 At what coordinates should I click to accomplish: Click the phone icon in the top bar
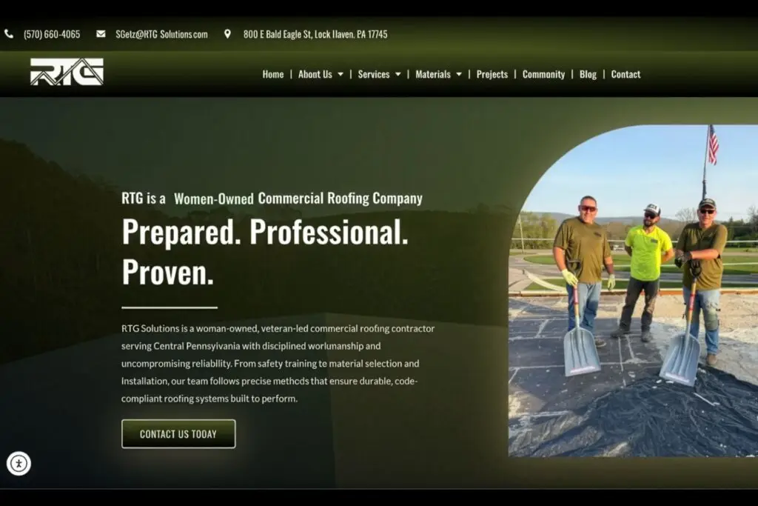point(9,34)
